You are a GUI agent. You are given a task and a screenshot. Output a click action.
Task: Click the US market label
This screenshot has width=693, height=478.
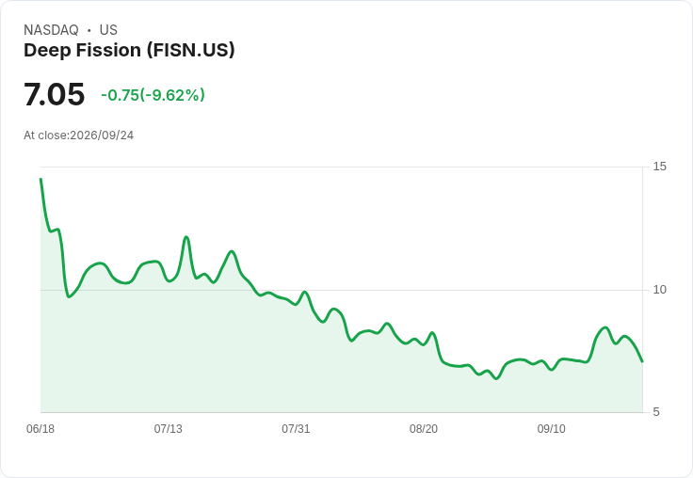108,30
